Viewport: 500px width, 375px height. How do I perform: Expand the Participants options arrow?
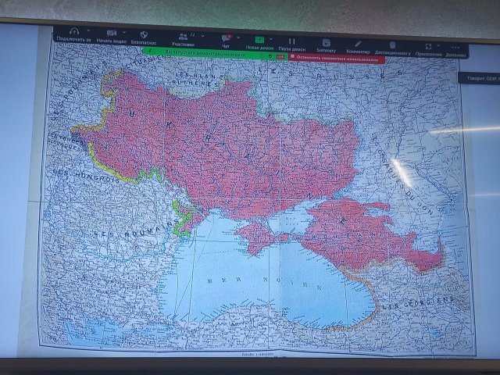[202, 34]
